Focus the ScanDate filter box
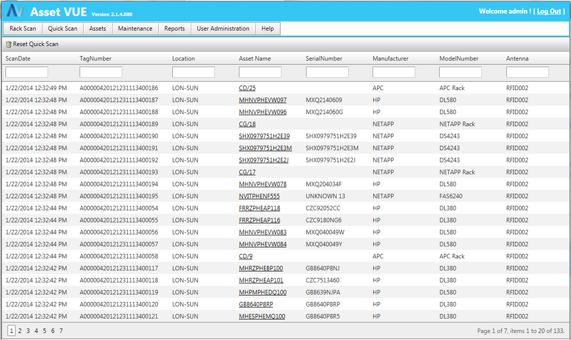 coord(27,72)
